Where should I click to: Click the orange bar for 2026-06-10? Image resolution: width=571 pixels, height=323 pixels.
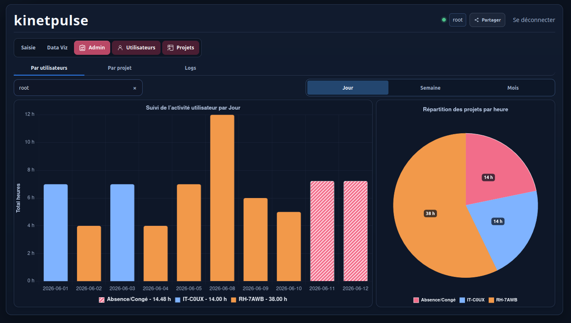pyautogui.click(x=289, y=247)
